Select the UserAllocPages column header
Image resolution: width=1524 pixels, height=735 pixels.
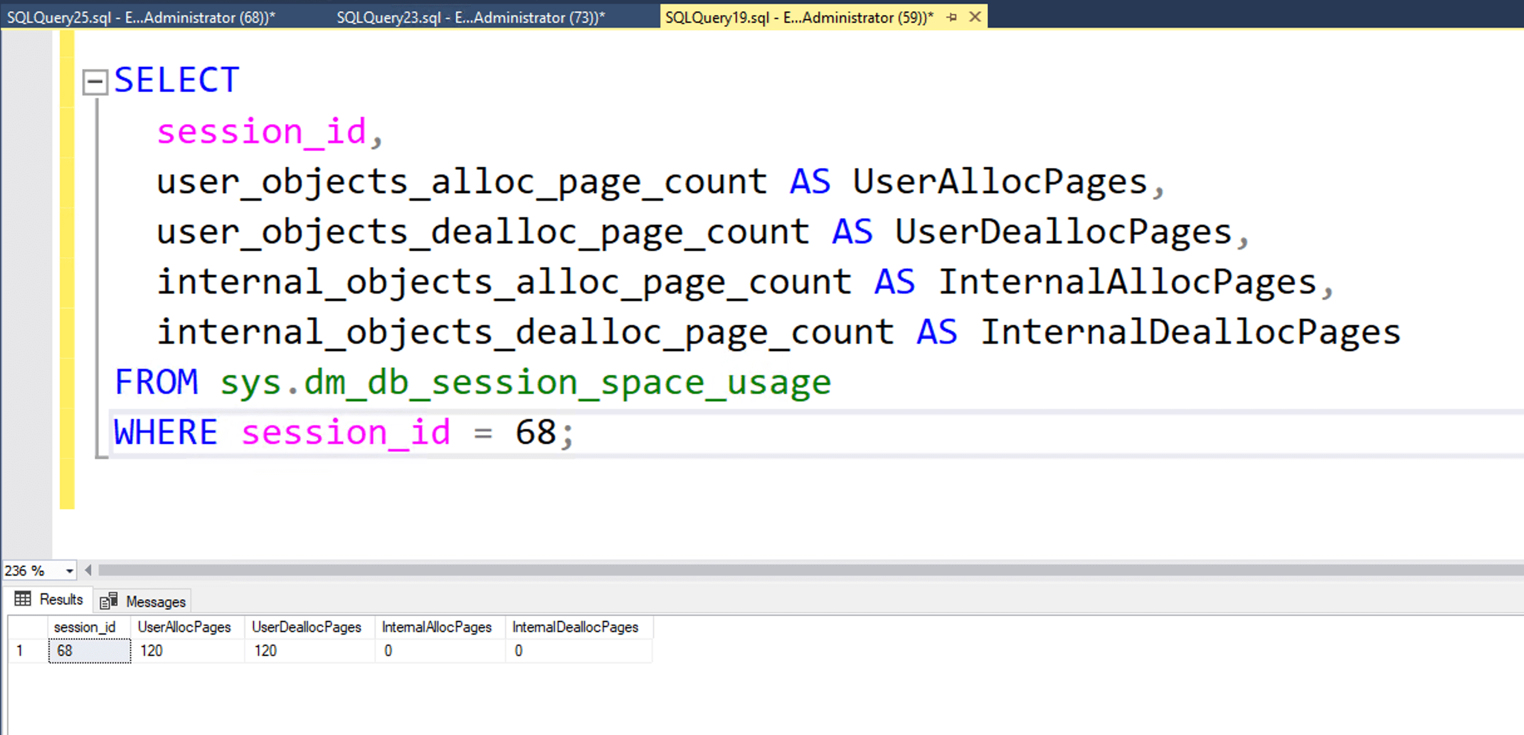pyautogui.click(x=184, y=627)
